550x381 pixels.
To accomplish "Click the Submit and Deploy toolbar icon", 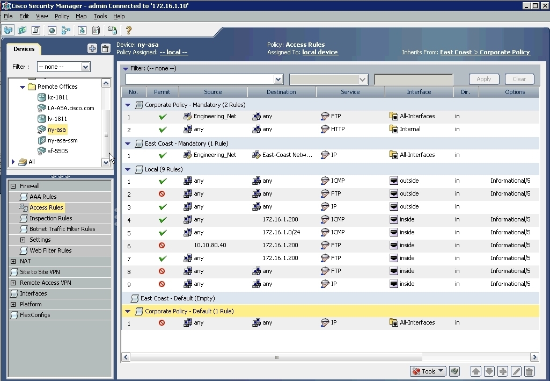I will [x=82, y=30].
